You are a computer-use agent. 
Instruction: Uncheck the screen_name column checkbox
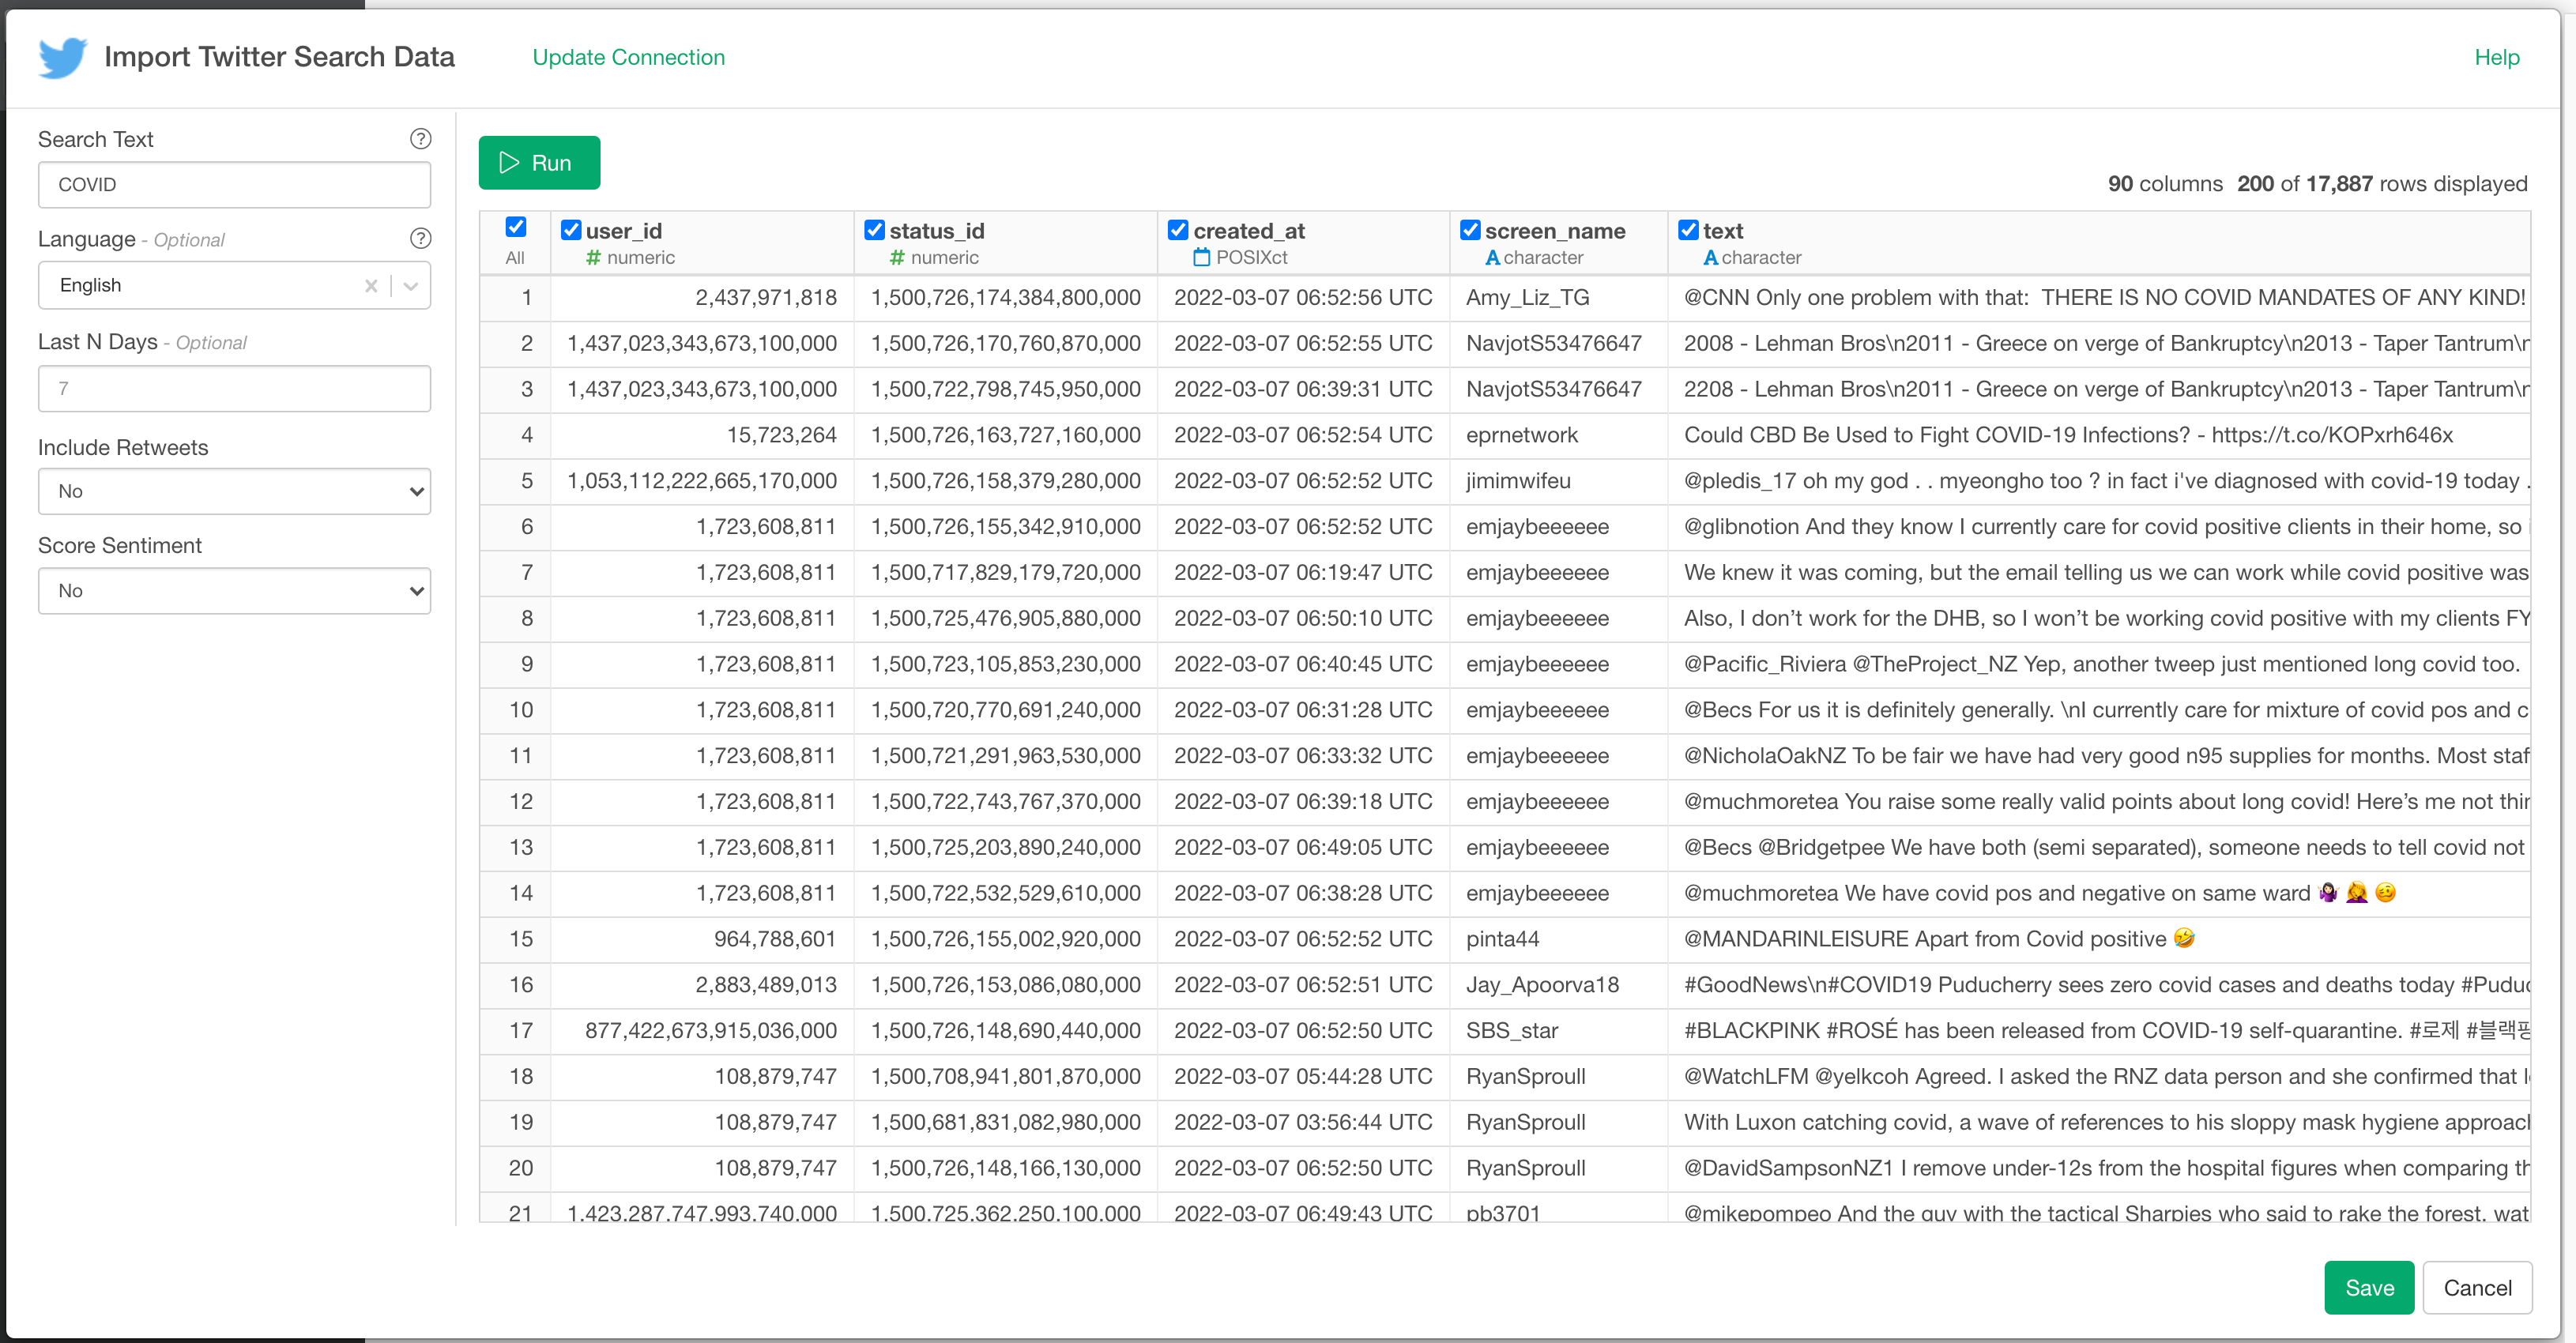point(1470,230)
